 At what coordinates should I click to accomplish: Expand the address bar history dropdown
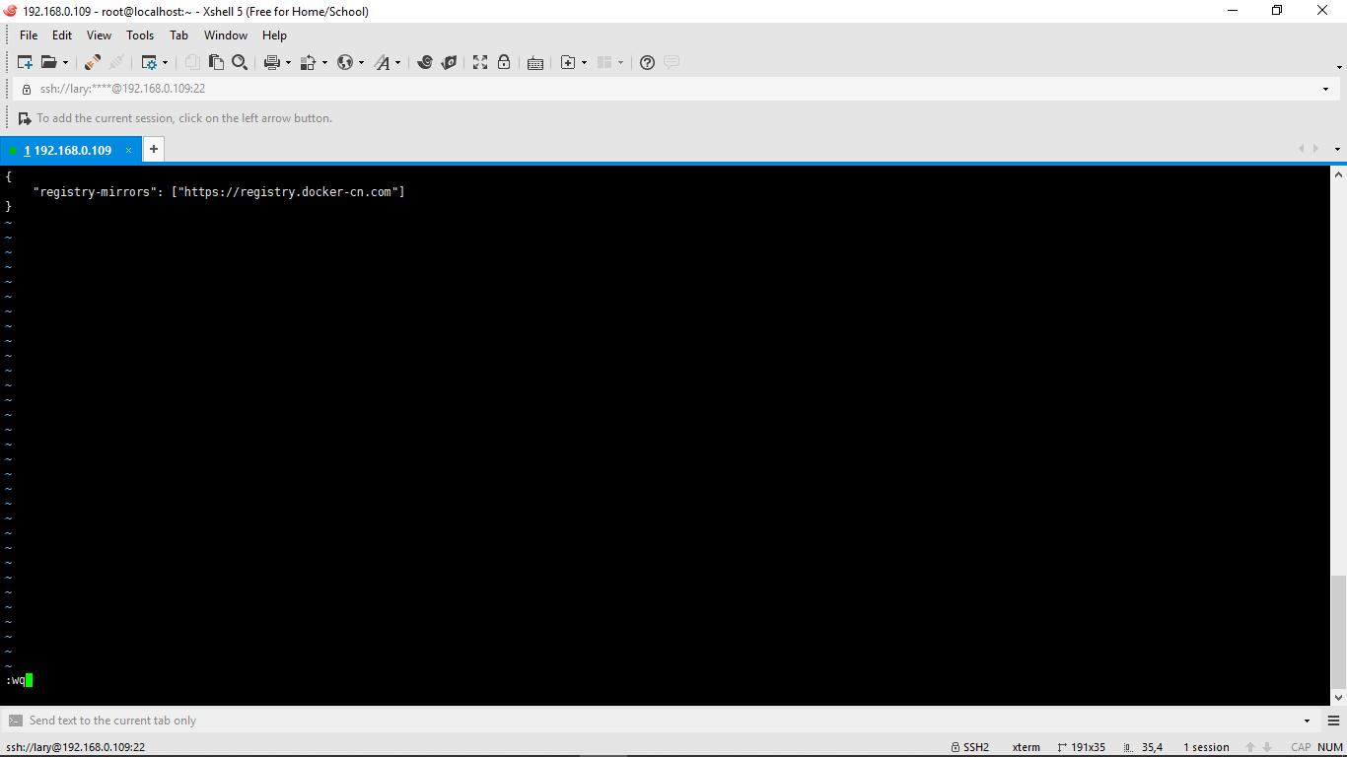(1325, 89)
